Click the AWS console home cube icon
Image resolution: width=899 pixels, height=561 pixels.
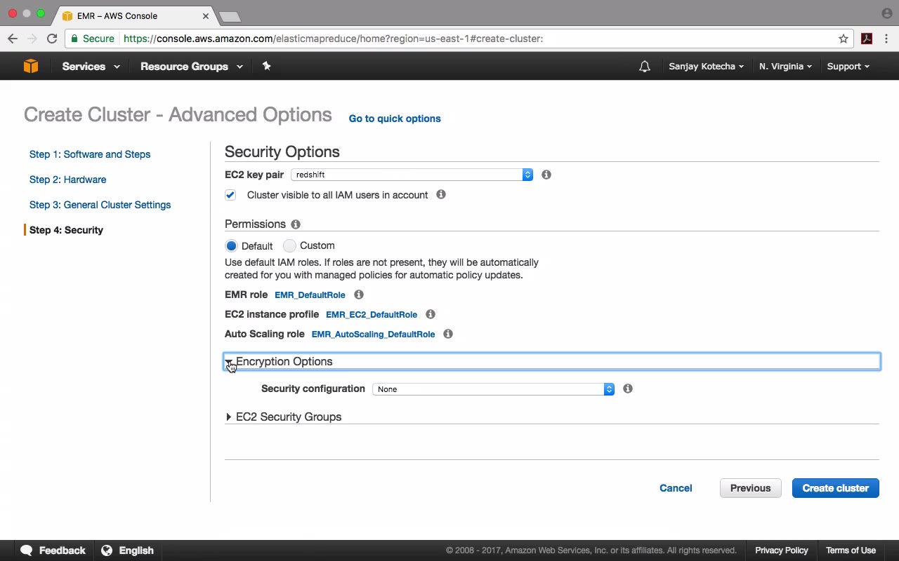(x=31, y=66)
